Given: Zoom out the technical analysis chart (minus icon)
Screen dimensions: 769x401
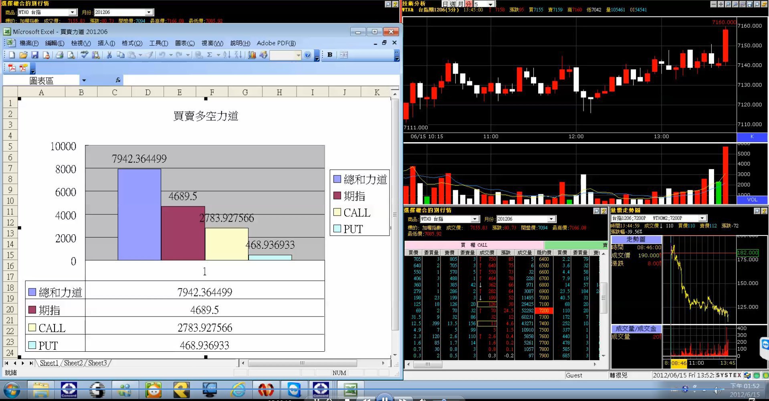Looking at the screenshot, I should pos(714,4).
